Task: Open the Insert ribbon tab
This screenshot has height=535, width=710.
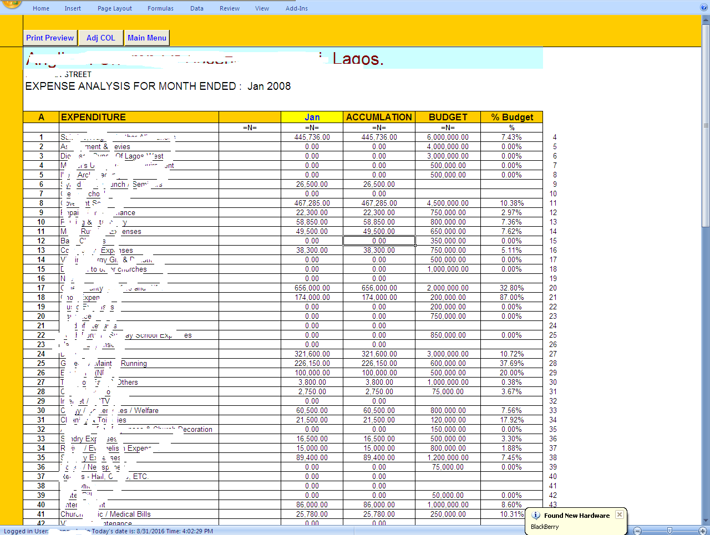Action: pos(73,8)
